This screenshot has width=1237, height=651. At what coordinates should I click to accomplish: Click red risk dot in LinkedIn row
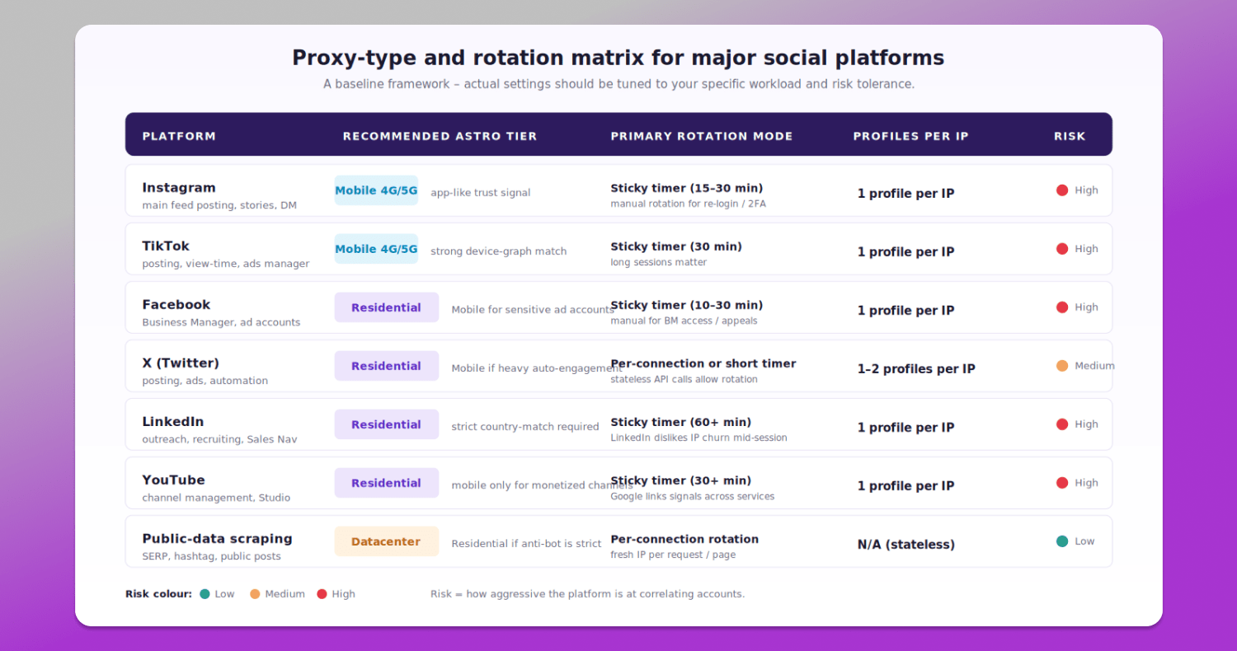pyautogui.click(x=1062, y=424)
